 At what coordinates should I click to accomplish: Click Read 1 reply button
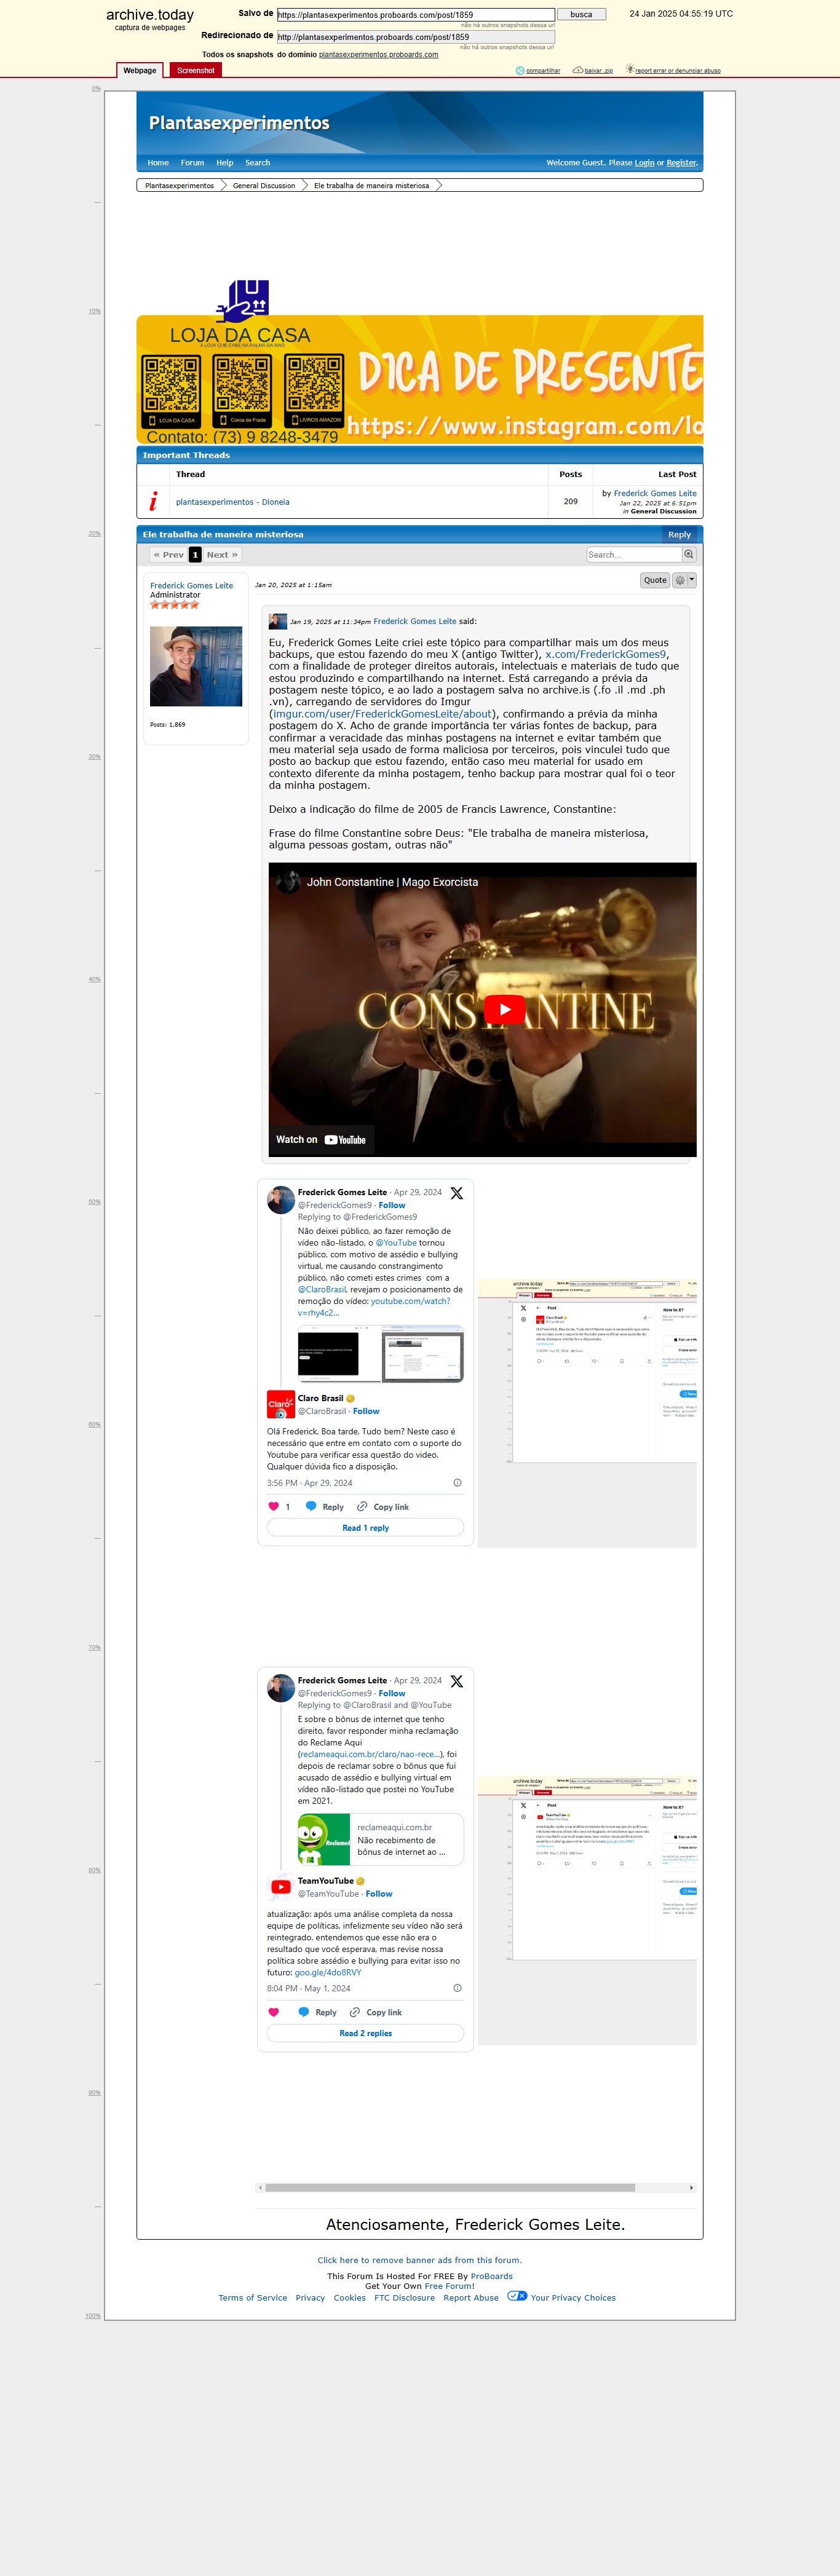(x=365, y=1528)
